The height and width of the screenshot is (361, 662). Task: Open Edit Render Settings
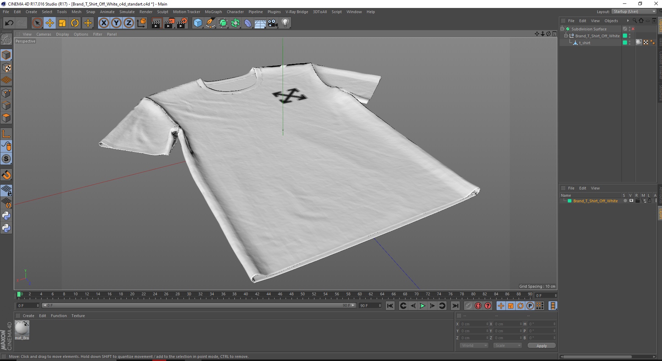tap(182, 23)
